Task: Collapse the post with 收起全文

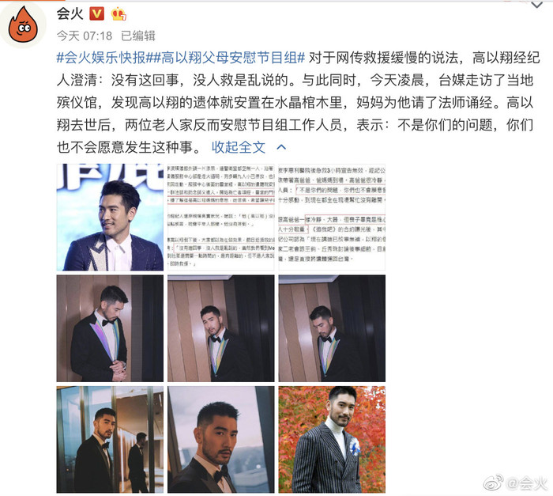Action: point(239,147)
